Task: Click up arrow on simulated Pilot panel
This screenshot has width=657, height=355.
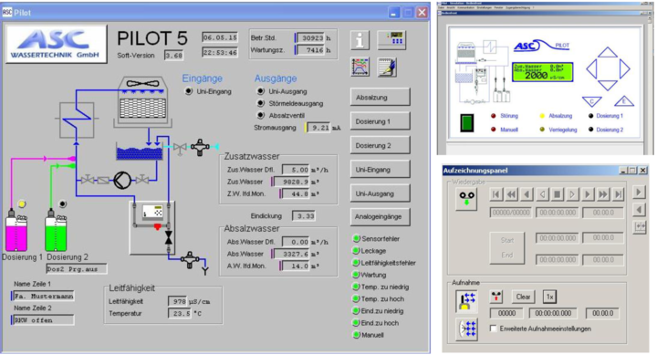Action: pyautogui.click(x=607, y=53)
